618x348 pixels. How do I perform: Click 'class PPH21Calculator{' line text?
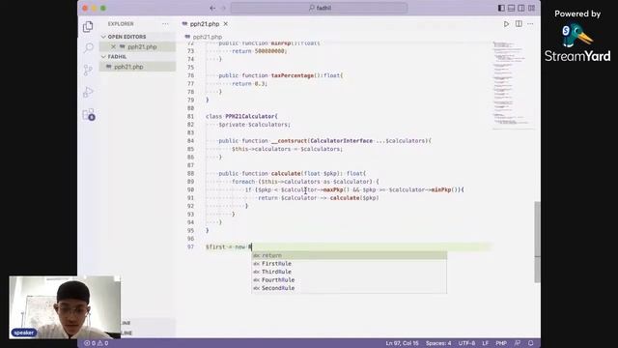[x=241, y=116]
